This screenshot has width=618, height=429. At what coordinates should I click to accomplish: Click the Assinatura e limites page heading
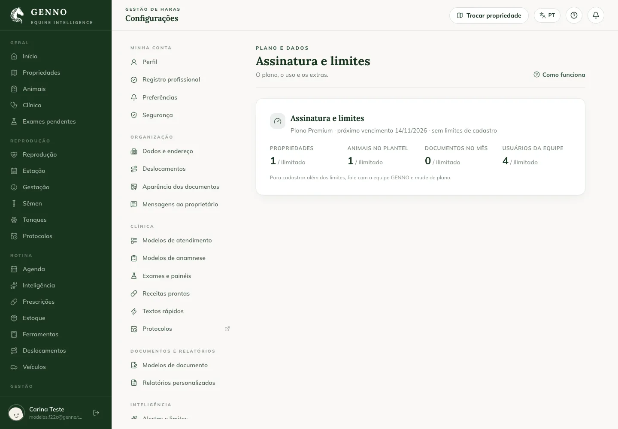[x=313, y=61]
